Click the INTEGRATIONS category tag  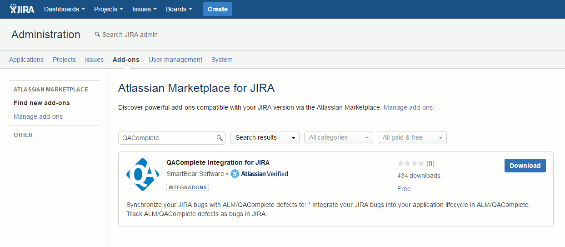click(x=187, y=187)
